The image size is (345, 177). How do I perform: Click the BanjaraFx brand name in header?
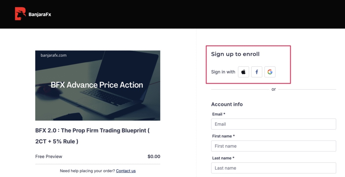[40, 14]
